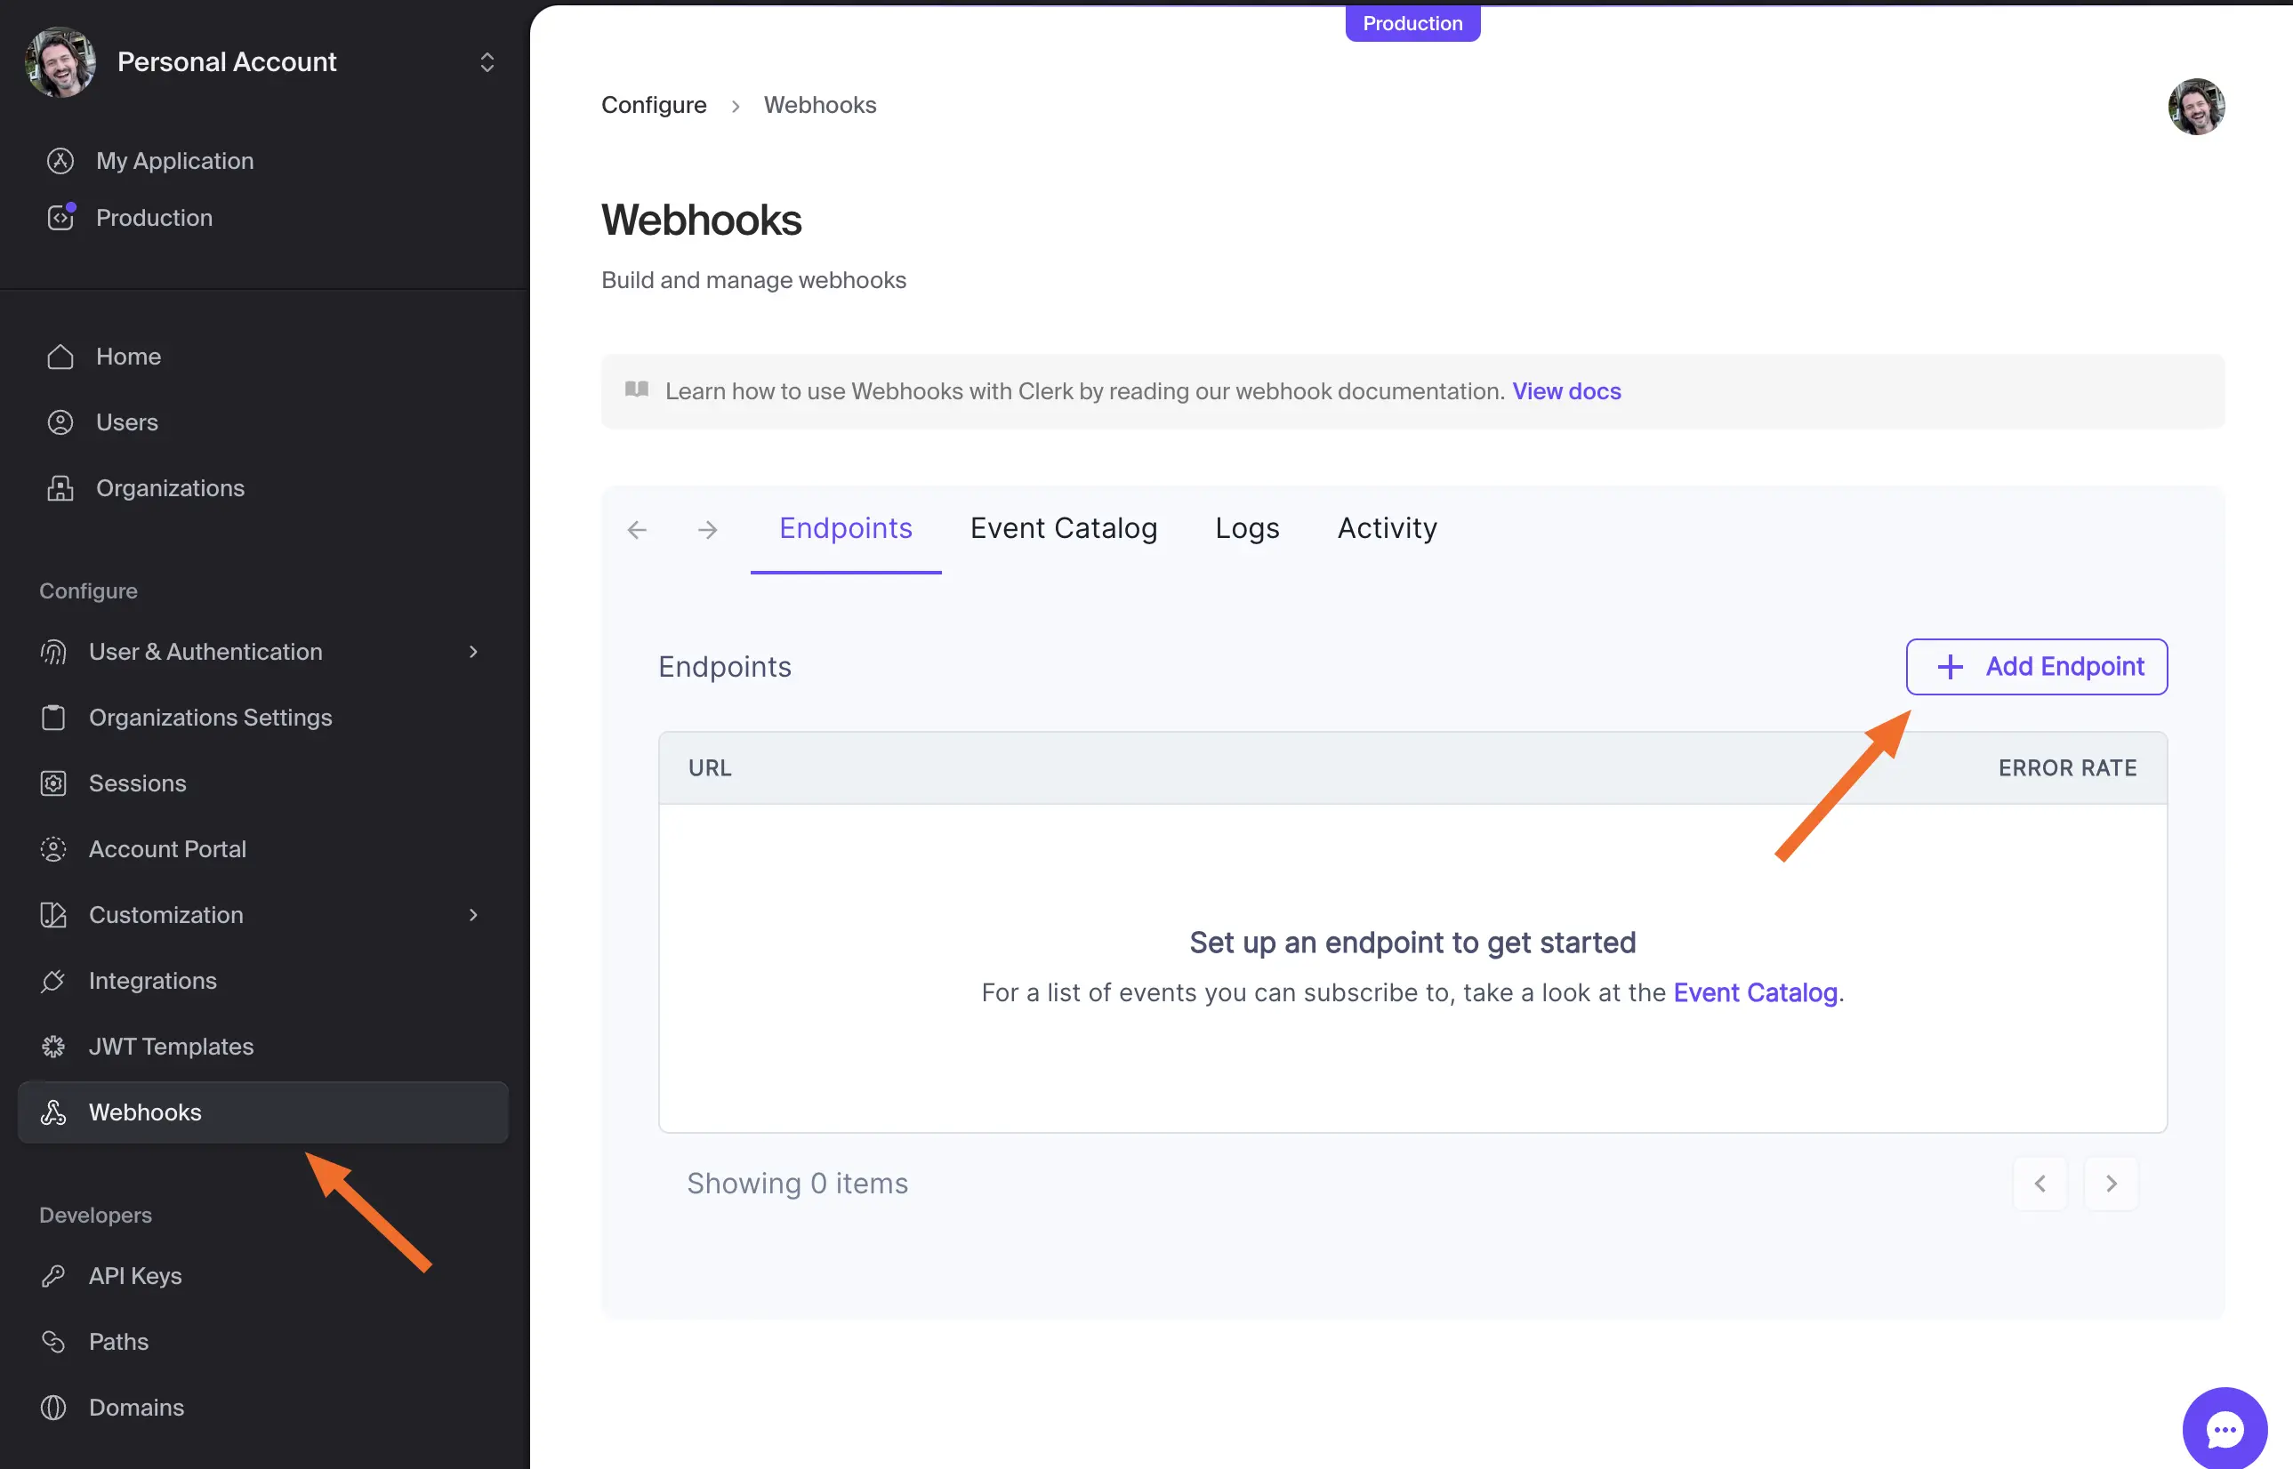Select the JWT Templates gear icon
Screen dimensions: 2293x1469
(52, 1046)
